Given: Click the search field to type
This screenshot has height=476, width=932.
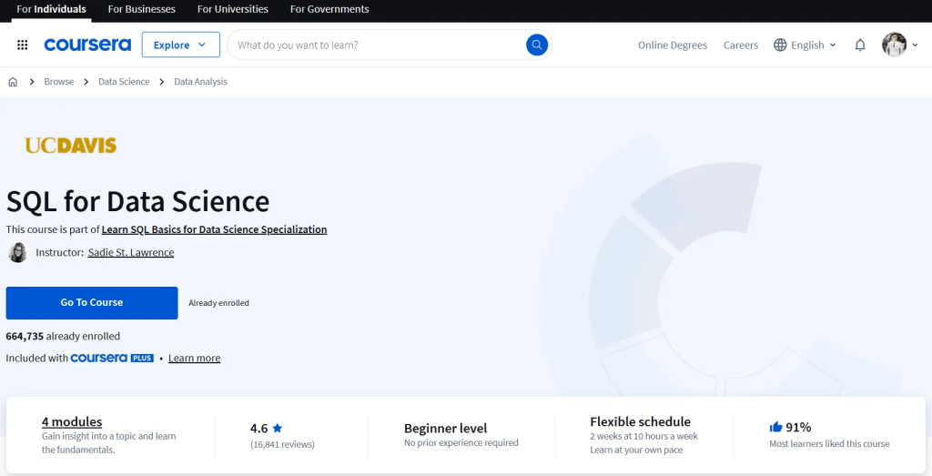Looking at the screenshot, I should tap(378, 45).
